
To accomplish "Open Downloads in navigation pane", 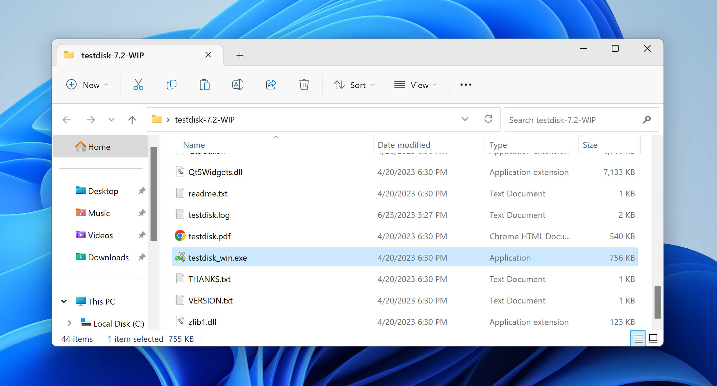I will 108,257.
